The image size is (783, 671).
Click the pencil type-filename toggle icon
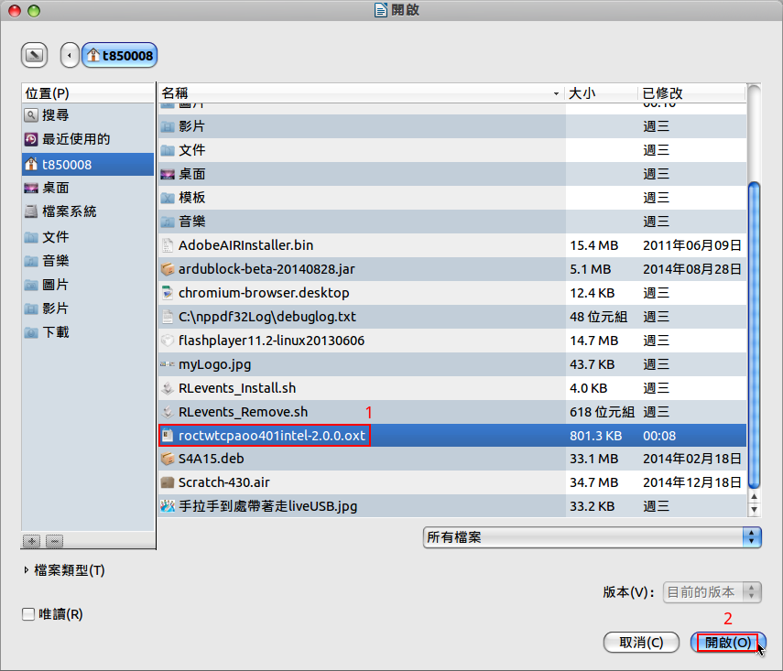click(x=34, y=55)
